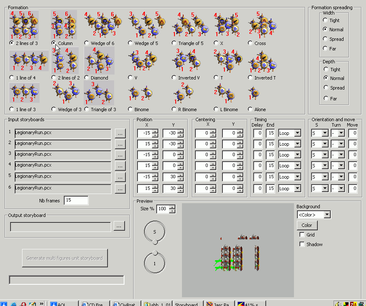
Task: Focus the Output storyboard path field
Action: point(60,226)
